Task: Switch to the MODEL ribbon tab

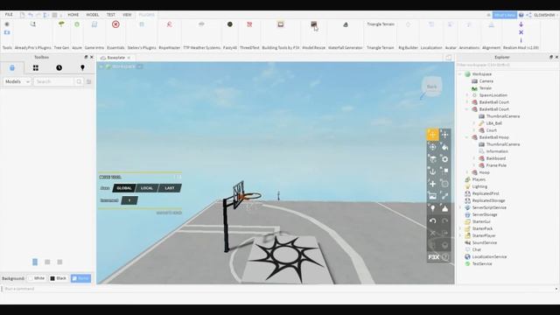Action: point(93,15)
